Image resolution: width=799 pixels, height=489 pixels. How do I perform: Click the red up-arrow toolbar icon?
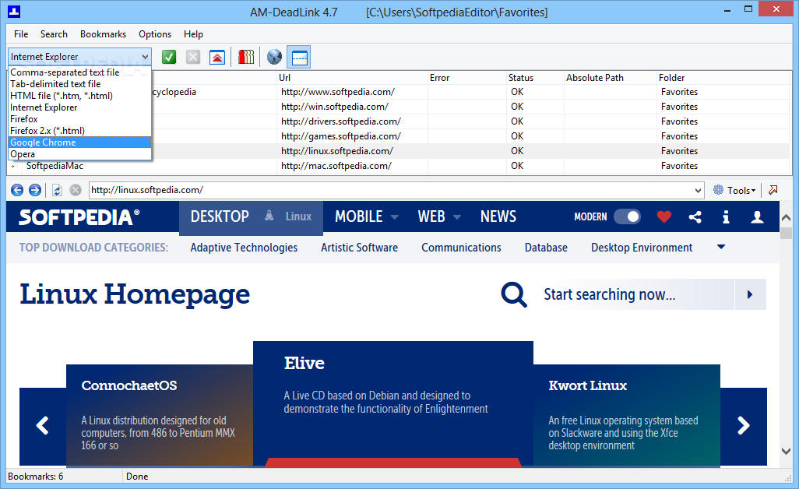click(217, 57)
